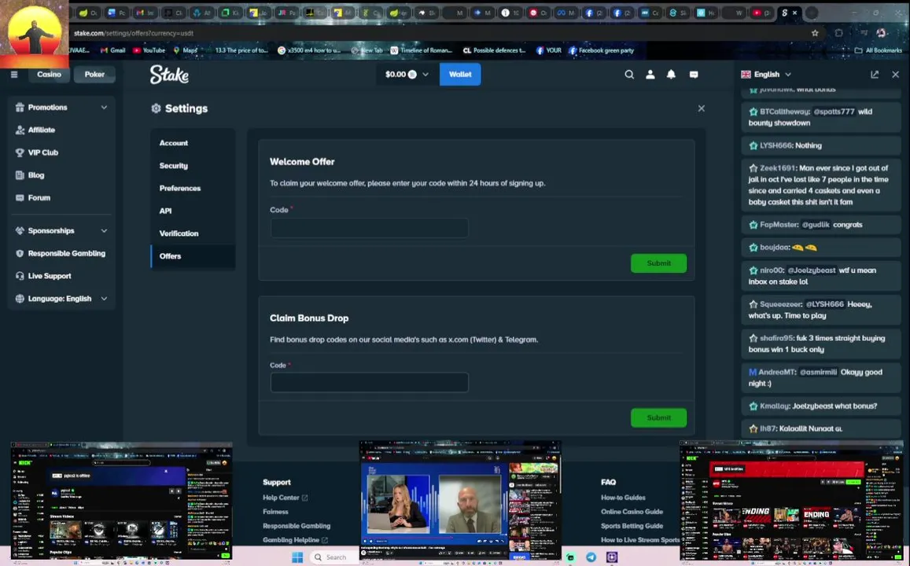910x566 pixels.
Task: Open the Gmail bookmark
Action: pyautogui.click(x=113, y=50)
